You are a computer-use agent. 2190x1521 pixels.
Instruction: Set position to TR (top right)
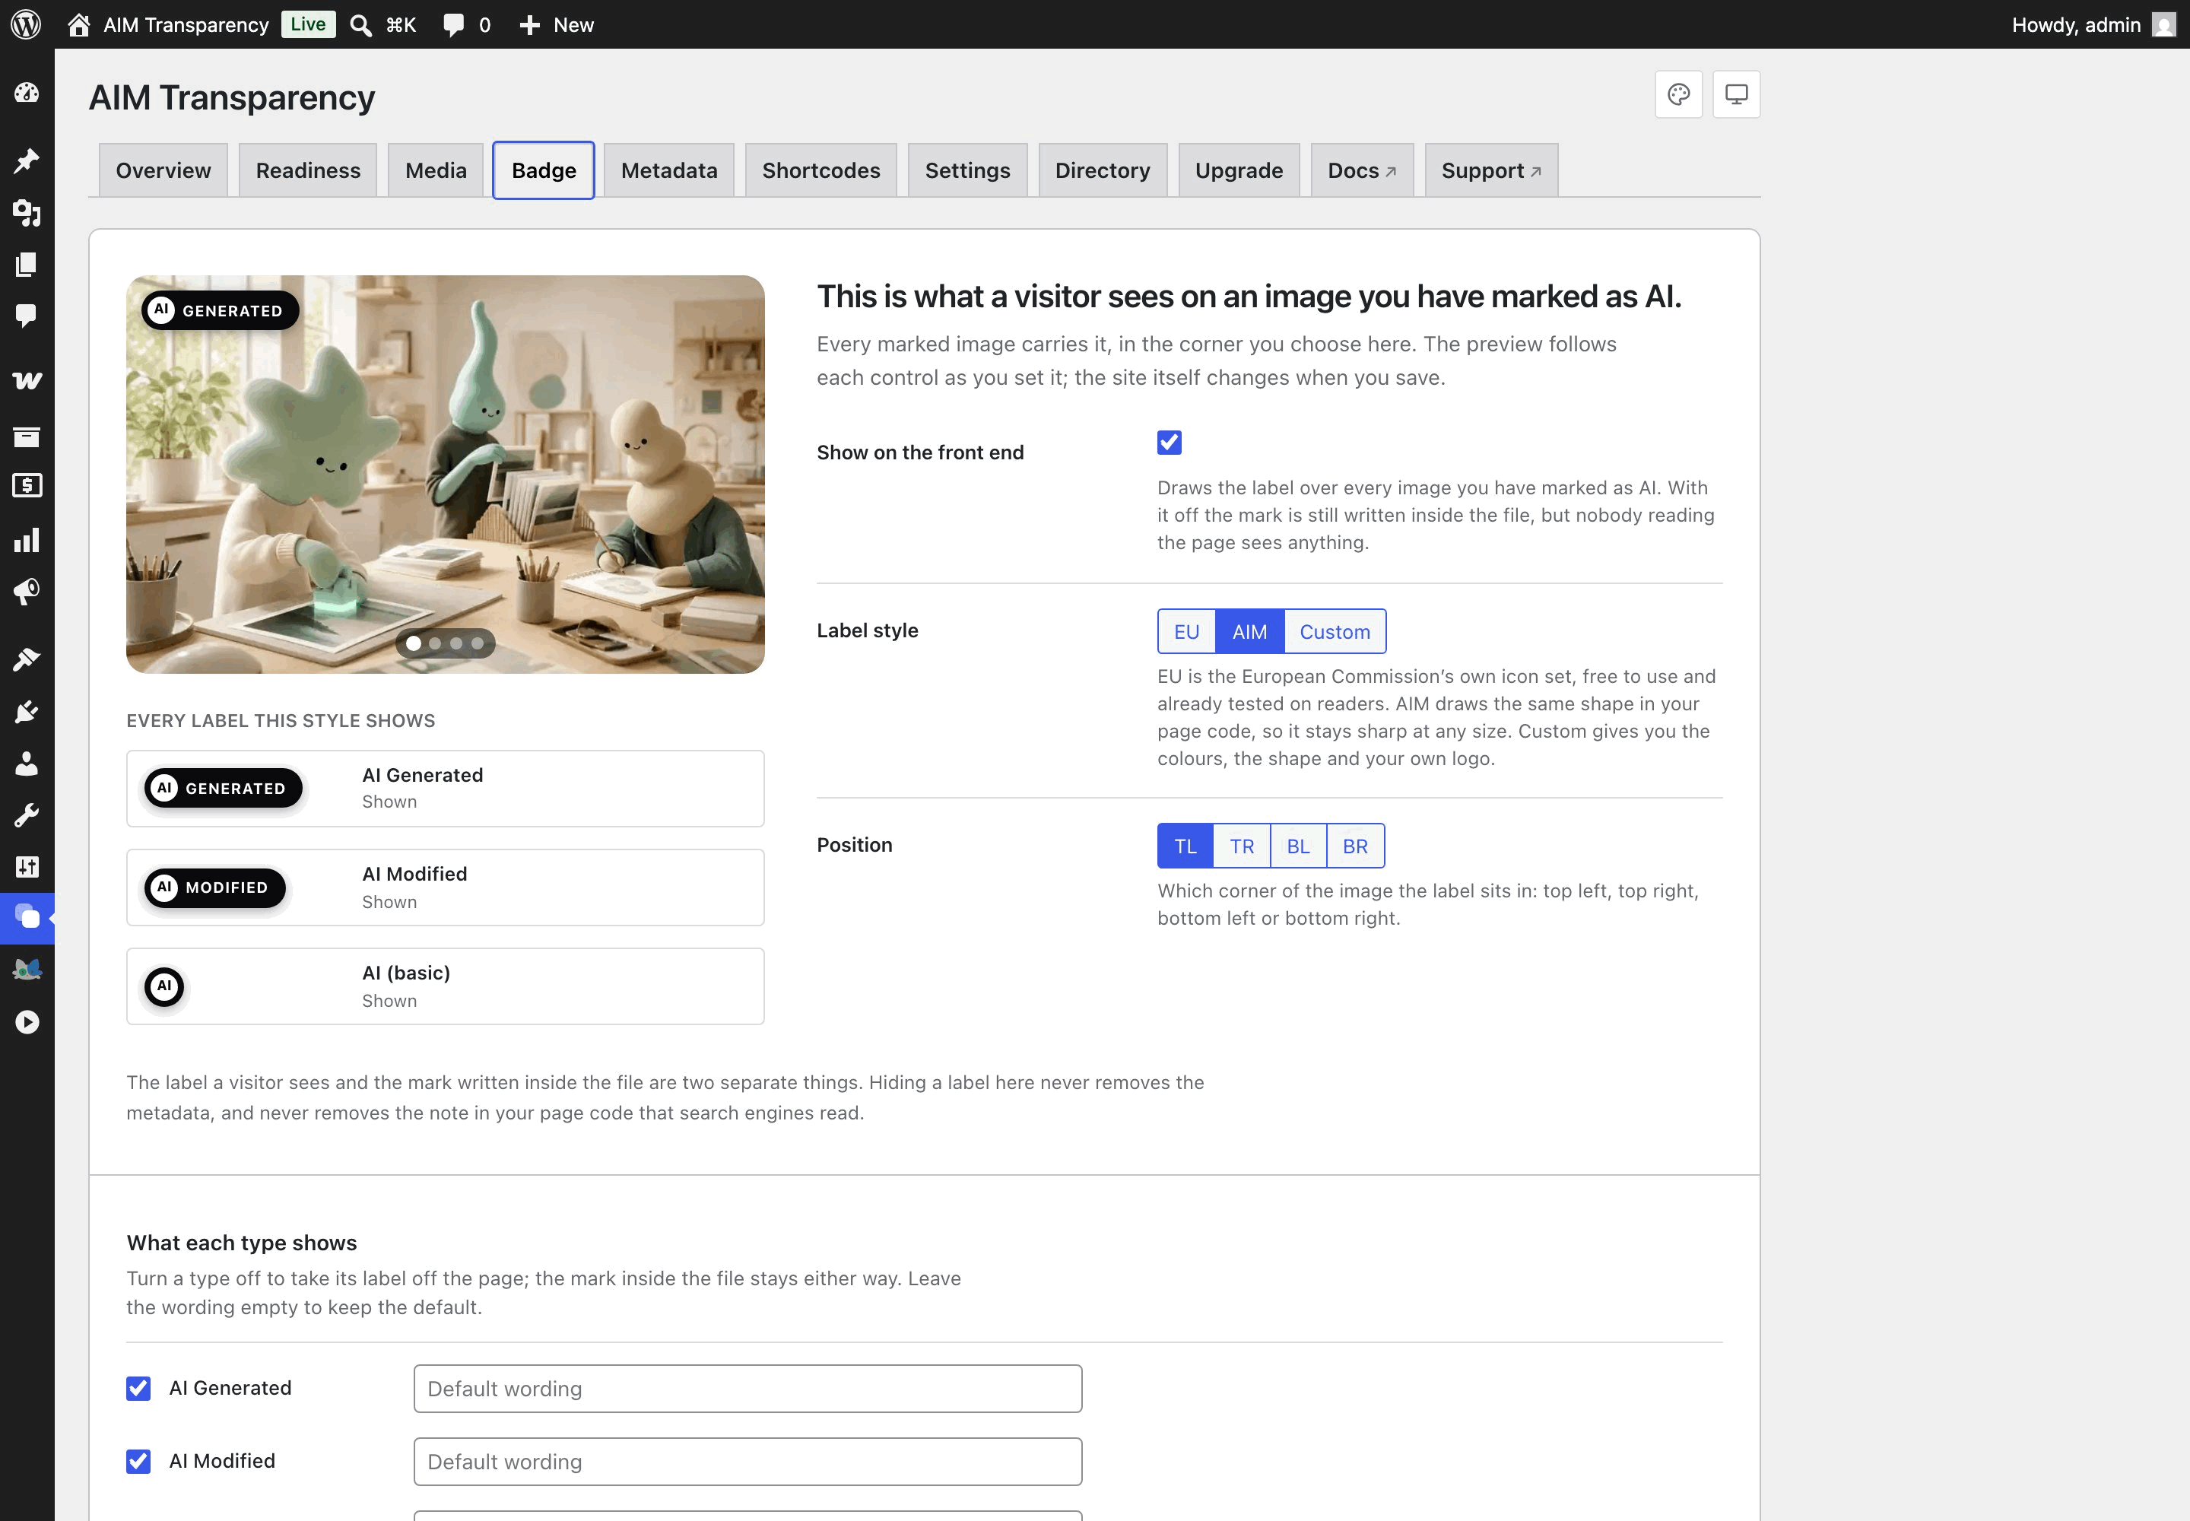[1241, 846]
